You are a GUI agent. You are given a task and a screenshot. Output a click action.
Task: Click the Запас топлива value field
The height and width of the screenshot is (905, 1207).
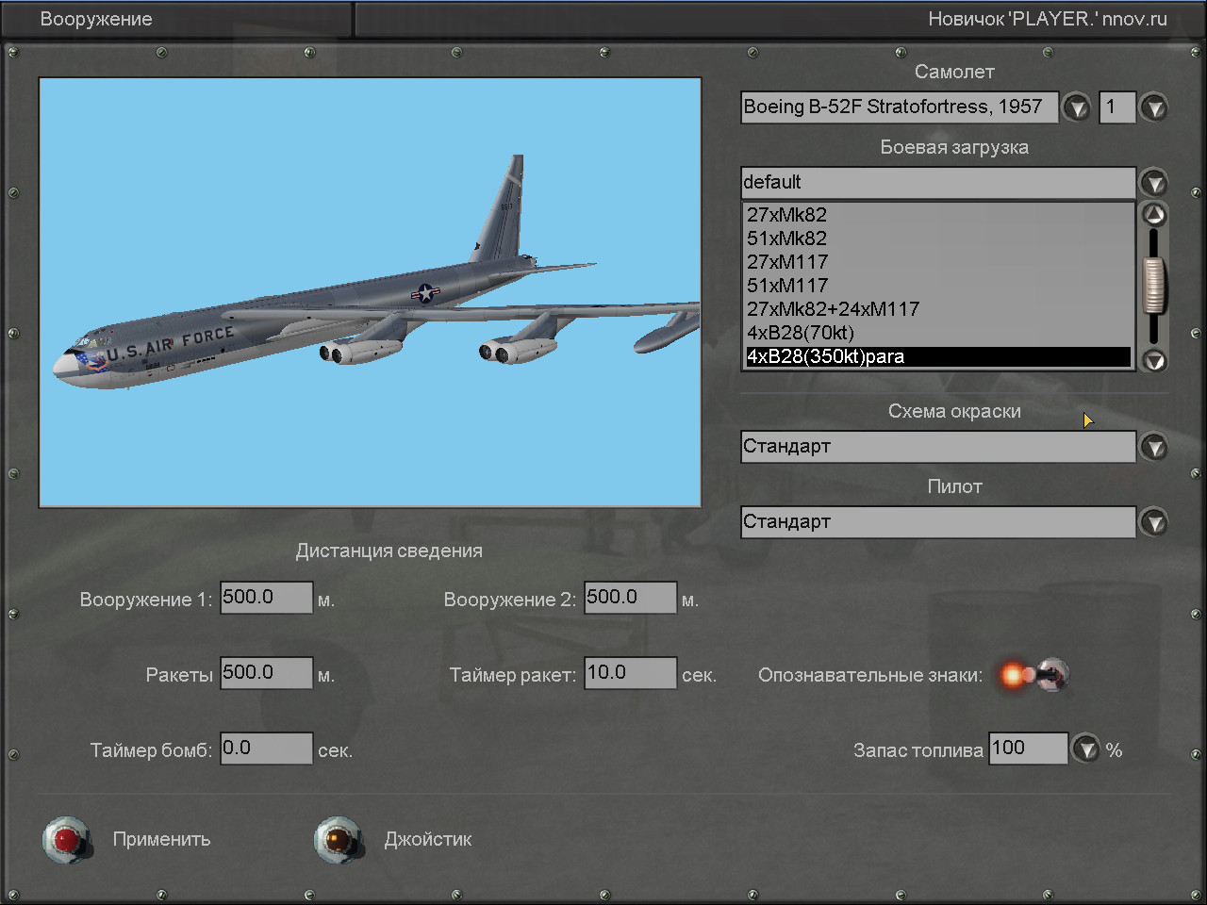tap(1029, 749)
